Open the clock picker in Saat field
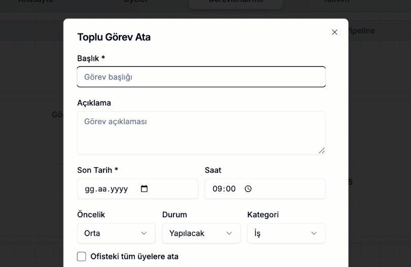 pos(248,189)
